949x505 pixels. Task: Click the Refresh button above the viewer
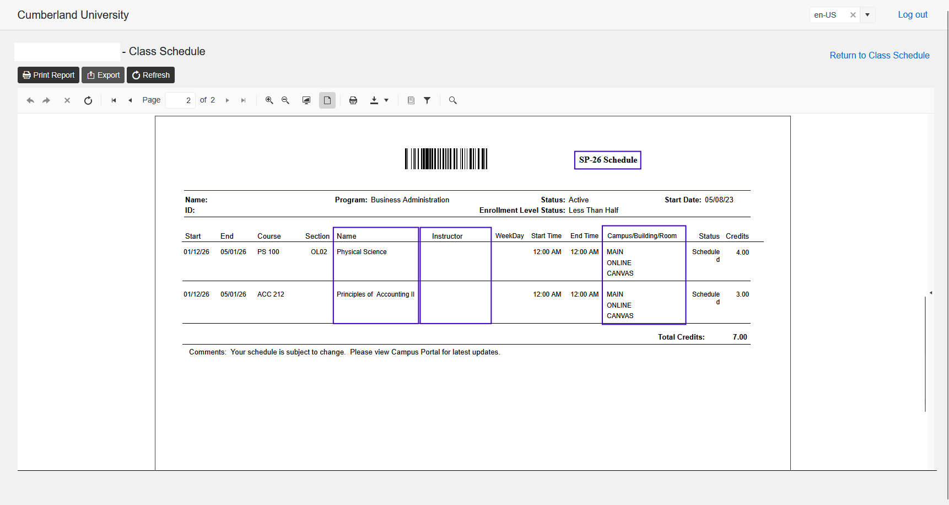click(x=150, y=75)
